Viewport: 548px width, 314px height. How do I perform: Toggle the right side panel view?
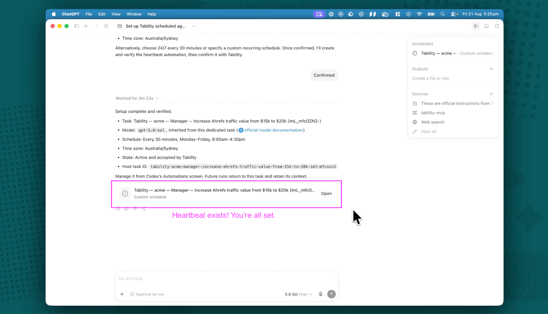coord(497,26)
